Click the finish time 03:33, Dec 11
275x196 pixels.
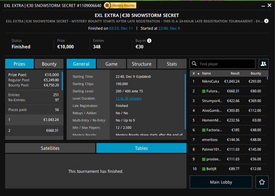click(x=121, y=28)
